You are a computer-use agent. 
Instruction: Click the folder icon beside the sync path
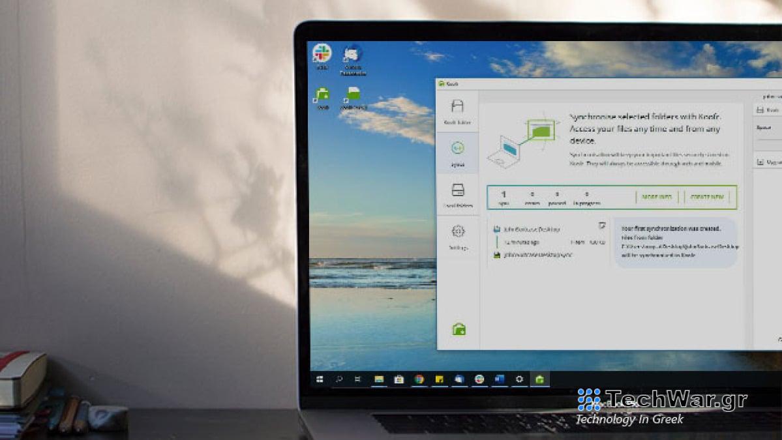coord(498,255)
